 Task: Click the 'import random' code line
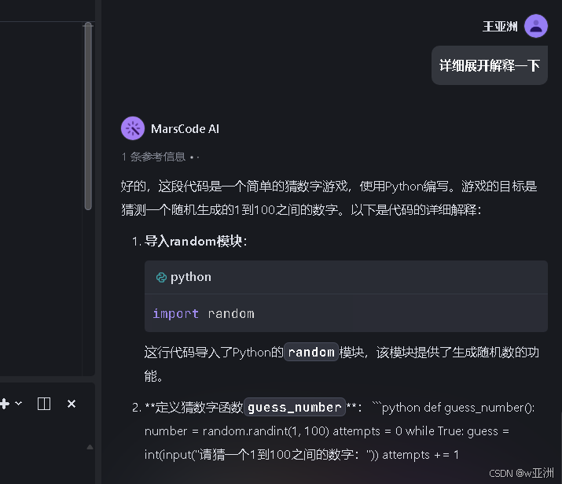[x=204, y=313]
